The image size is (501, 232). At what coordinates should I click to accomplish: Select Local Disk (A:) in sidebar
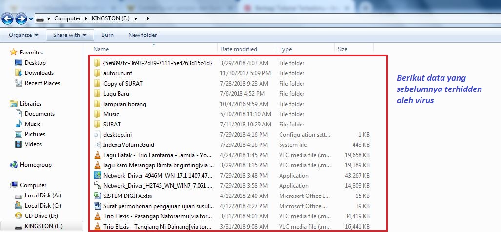coord(43,196)
